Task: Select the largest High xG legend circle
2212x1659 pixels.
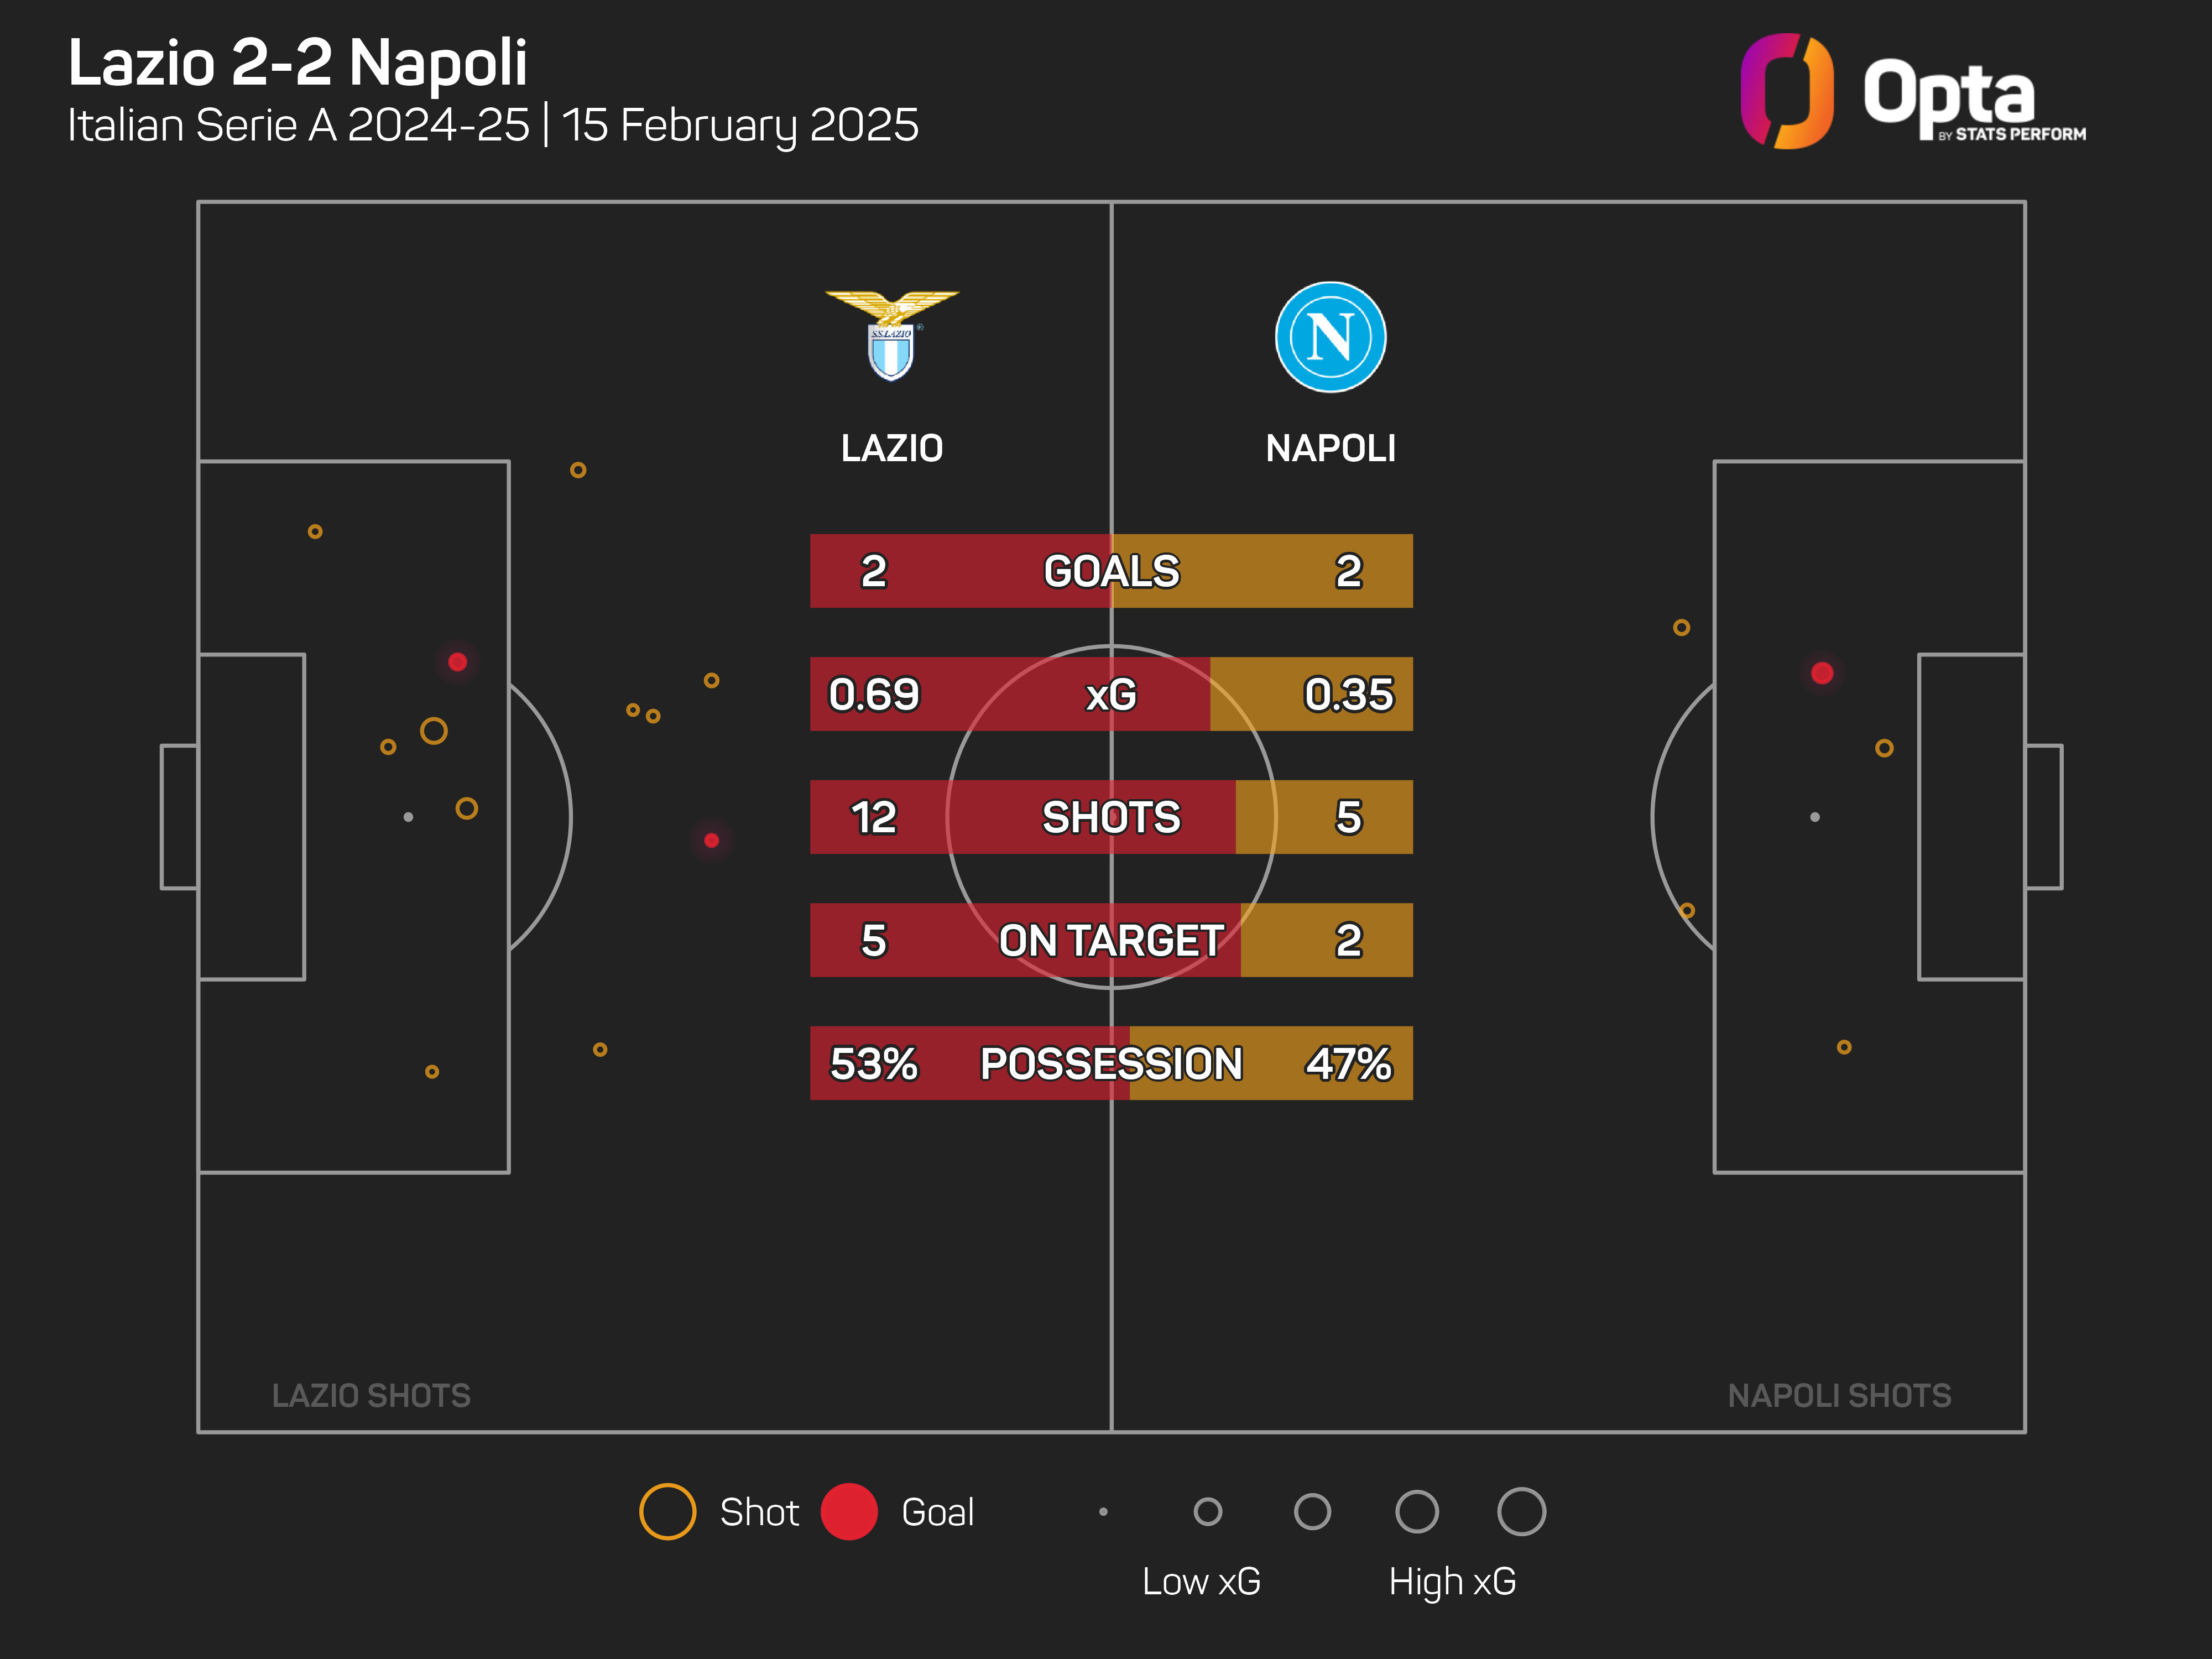Action: 1521,1511
